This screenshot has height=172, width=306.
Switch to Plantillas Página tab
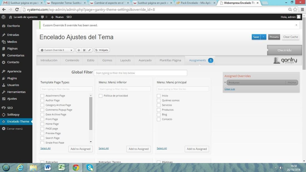pyautogui.click(x=170, y=60)
